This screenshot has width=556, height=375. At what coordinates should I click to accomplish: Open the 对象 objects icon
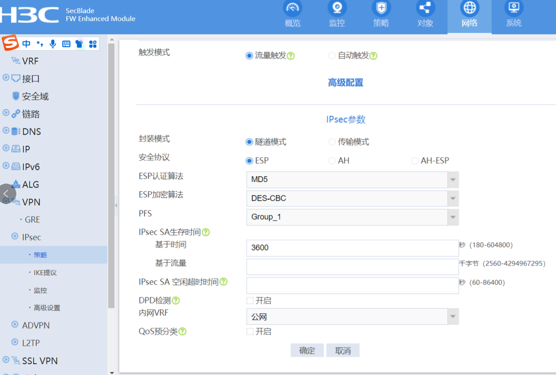tap(425, 8)
